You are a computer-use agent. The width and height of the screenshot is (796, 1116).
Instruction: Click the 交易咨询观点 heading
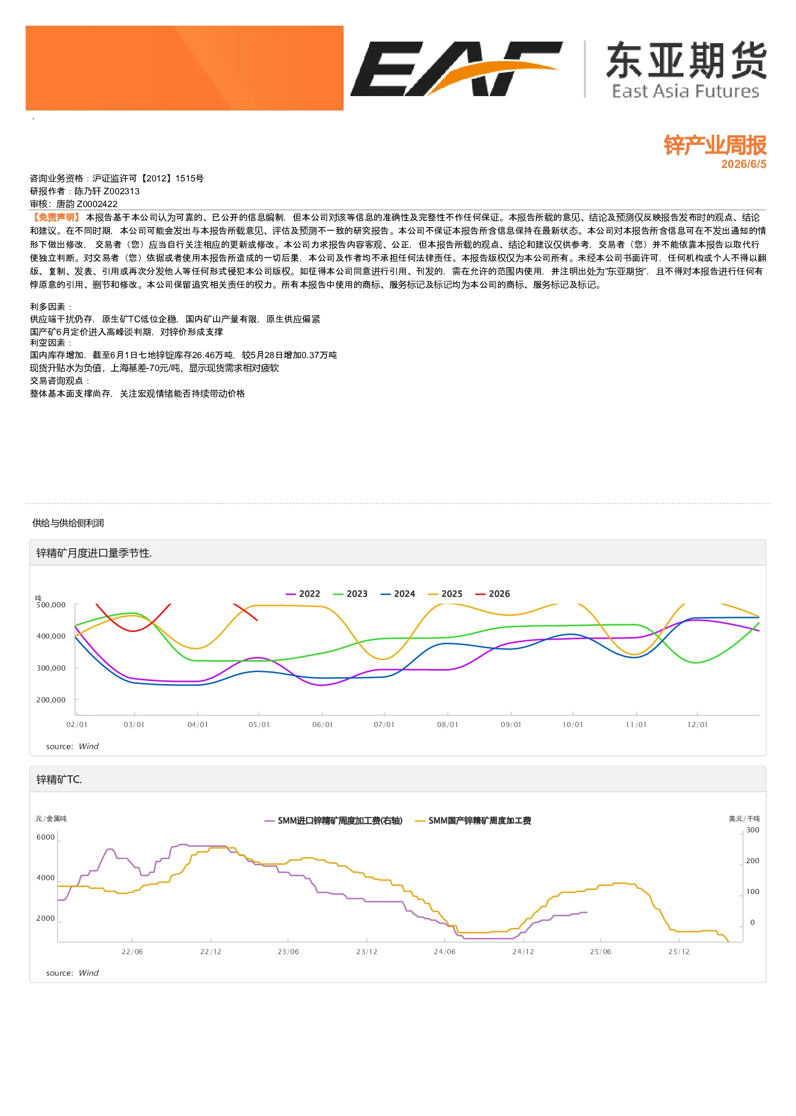pos(60,381)
